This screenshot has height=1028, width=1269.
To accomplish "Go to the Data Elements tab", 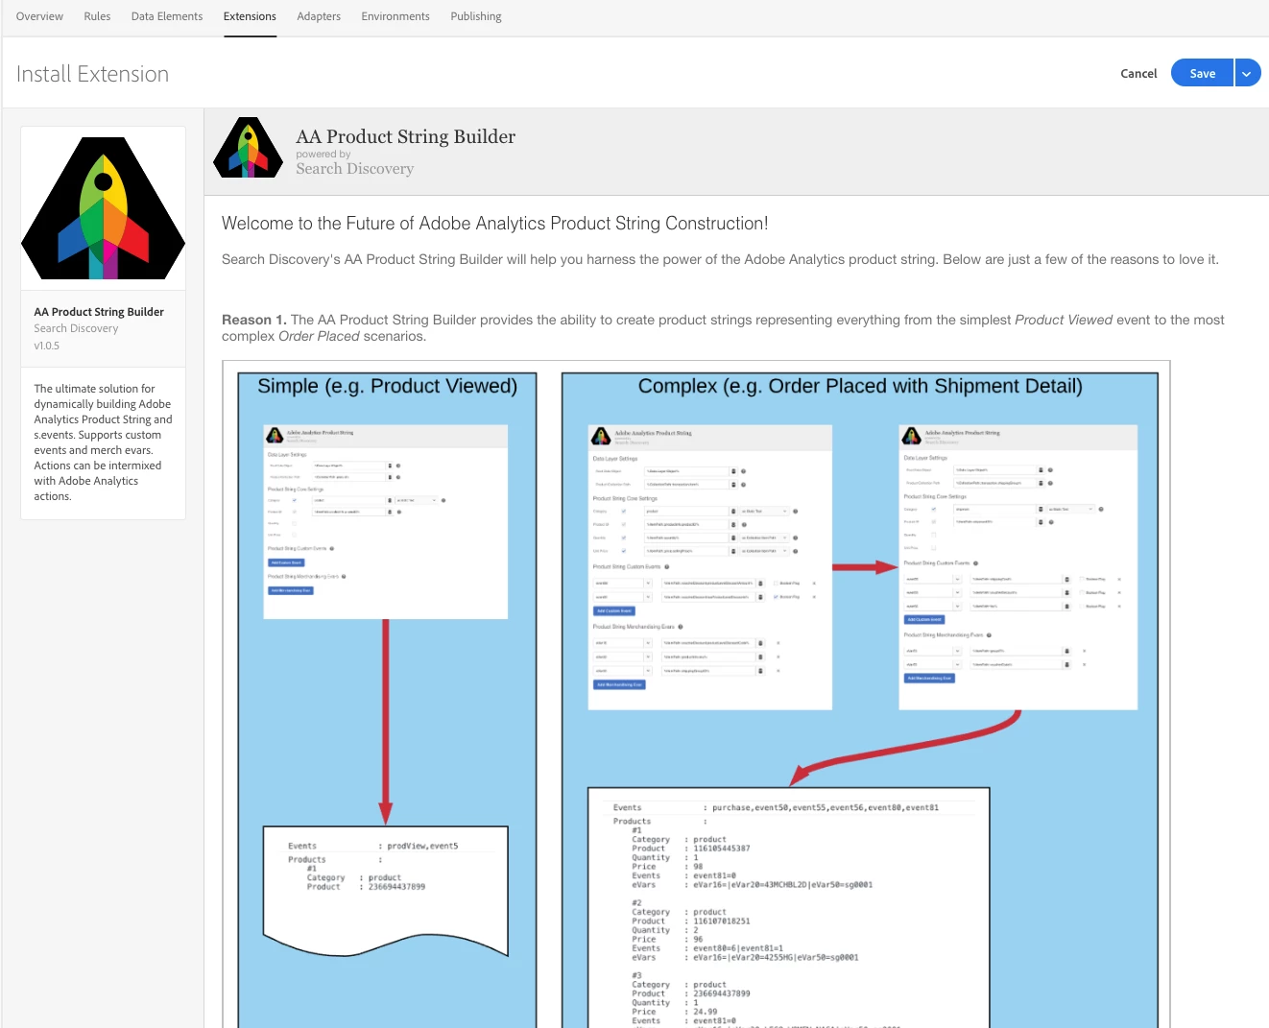I will click(x=167, y=16).
